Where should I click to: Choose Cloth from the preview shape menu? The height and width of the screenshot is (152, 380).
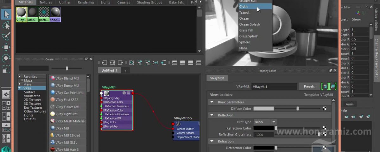pyautogui.click(x=255, y=6)
